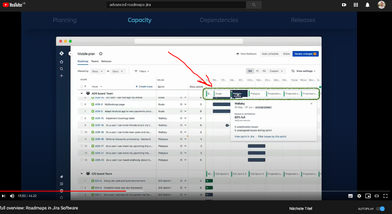This screenshot has height=214, width=392.
Task: Switch to the Releases tab in plan
Action: pyautogui.click(x=106, y=61)
